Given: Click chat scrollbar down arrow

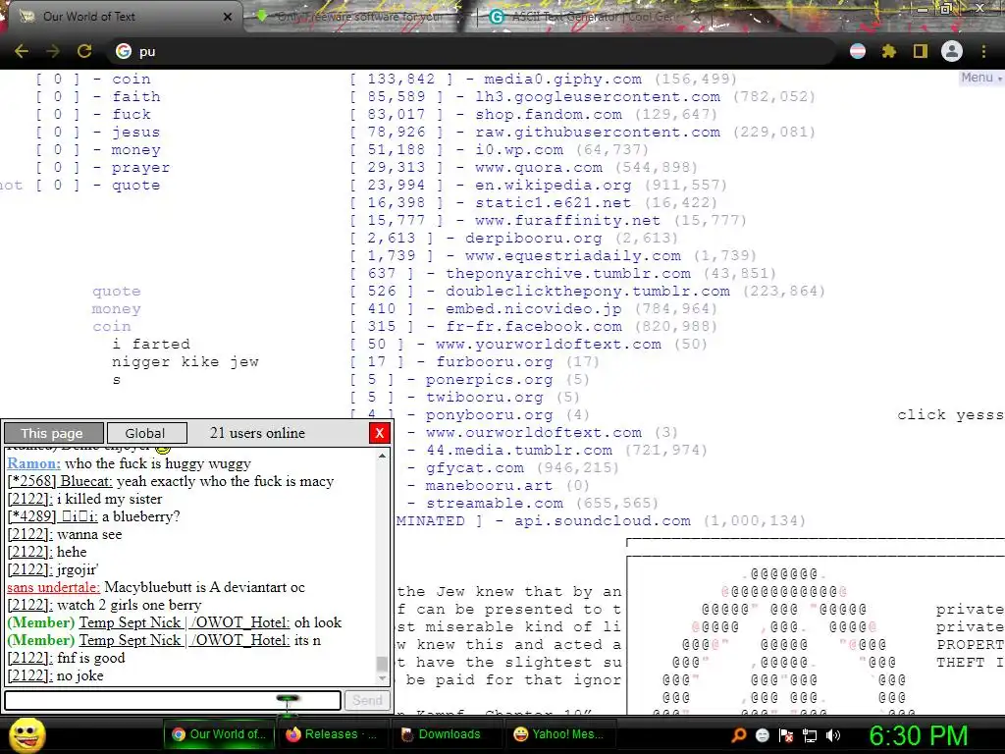Looking at the screenshot, I should coord(383,677).
